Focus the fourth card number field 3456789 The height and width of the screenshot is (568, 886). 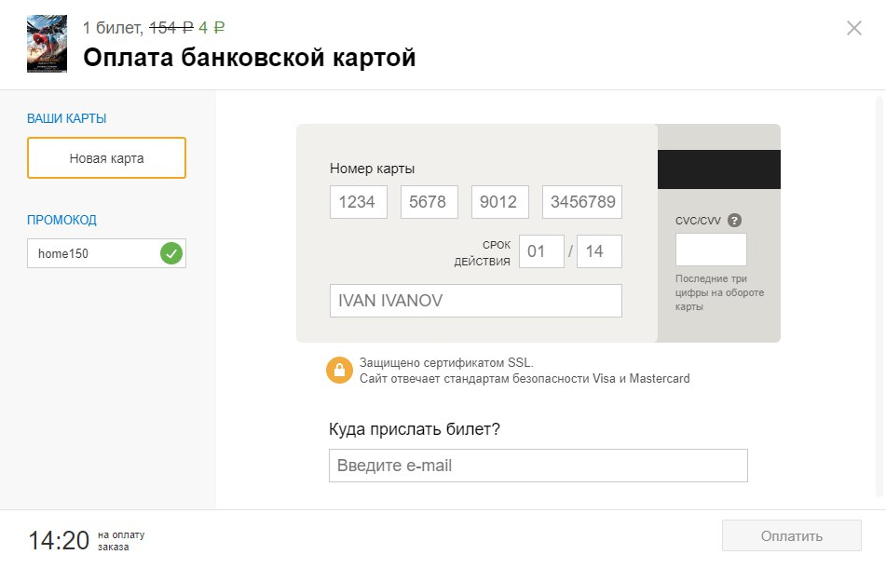click(582, 201)
